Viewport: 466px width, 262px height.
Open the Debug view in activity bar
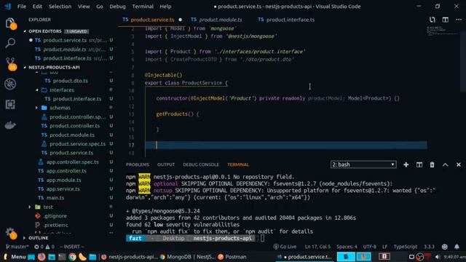point(10,84)
